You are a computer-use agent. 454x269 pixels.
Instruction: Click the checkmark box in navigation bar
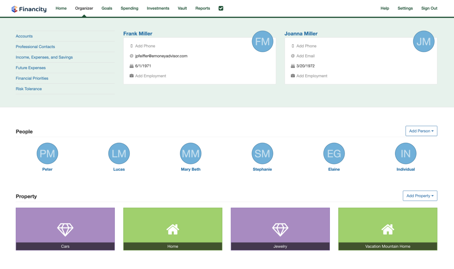[221, 8]
